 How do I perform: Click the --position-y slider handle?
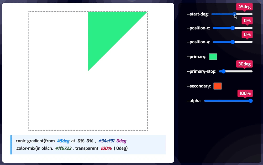click(233, 42)
